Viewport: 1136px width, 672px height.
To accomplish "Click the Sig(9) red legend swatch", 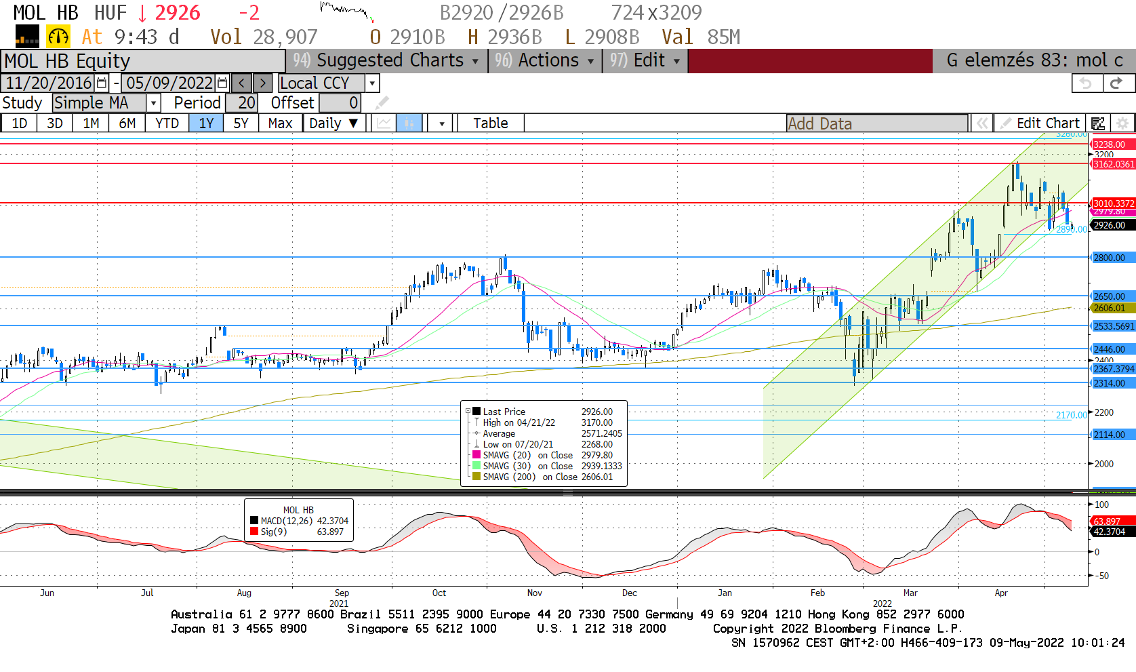I will click(x=254, y=532).
